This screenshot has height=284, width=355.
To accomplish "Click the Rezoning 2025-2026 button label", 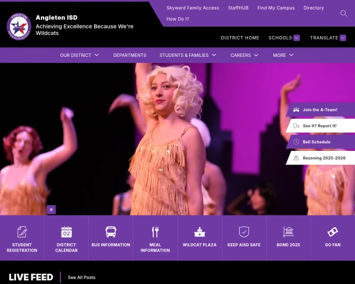I will (x=324, y=158).
